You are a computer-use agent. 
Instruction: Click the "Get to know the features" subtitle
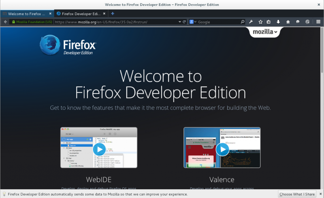point(160,107)
